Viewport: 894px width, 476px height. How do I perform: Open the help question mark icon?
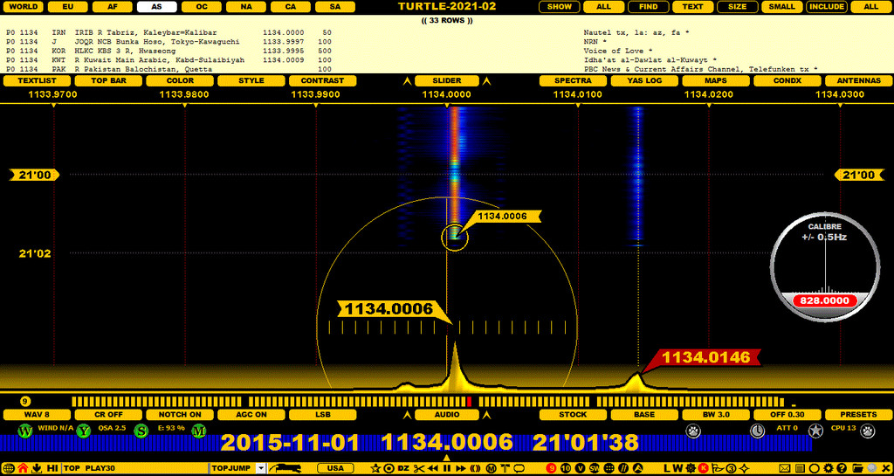click(841, 468)
